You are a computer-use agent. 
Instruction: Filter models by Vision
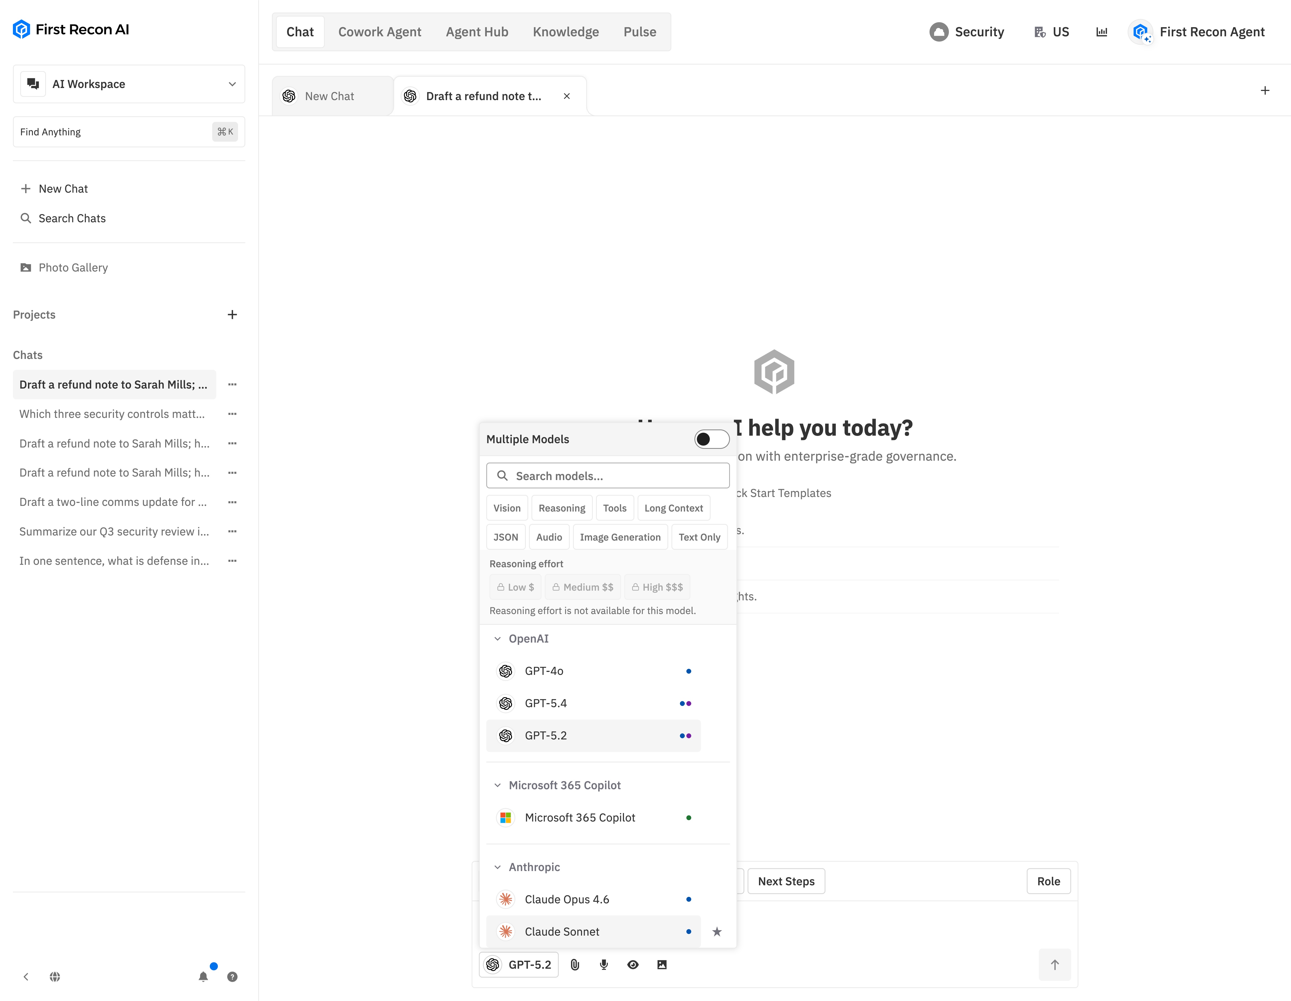[x=507, y=508]
